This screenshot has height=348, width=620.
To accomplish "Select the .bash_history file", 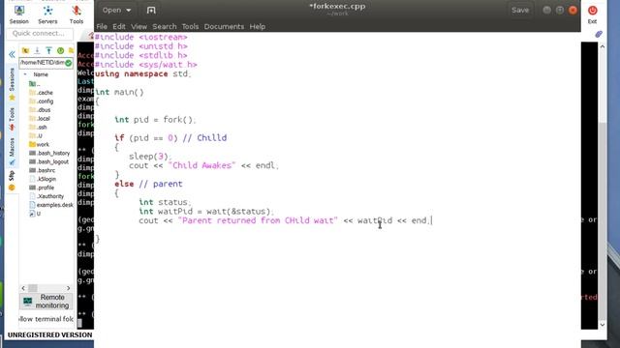I will click(x=49, y=153).
